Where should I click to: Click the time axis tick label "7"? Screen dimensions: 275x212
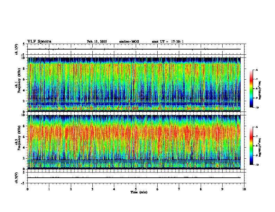click(179, 189)
